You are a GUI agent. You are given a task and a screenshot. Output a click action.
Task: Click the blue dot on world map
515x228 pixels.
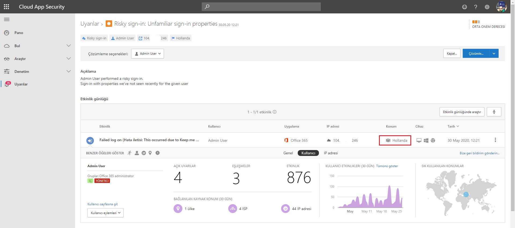(x=466, y=195)
